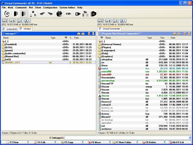Open network drive \ in left panel
193x145 pixels.
27,21
